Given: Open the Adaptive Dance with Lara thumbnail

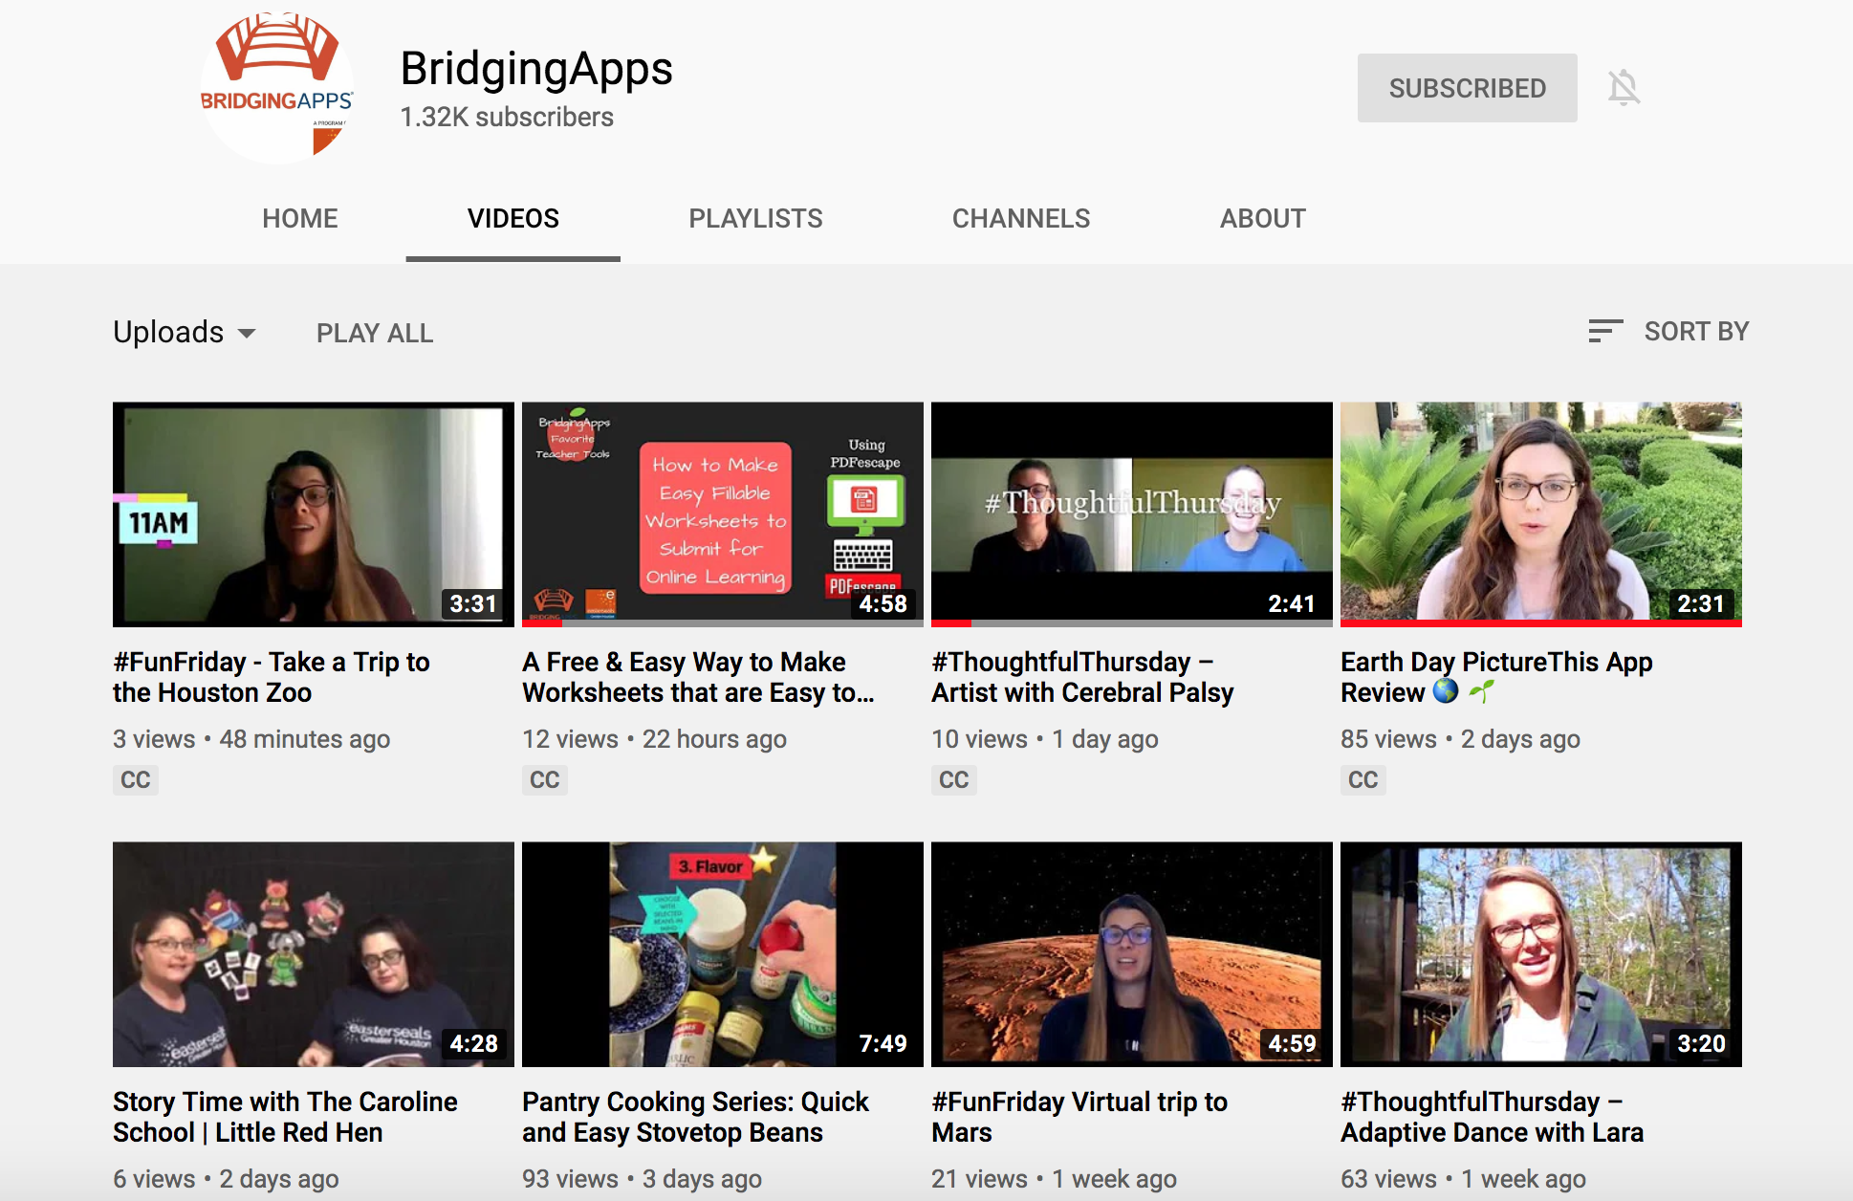Looking at the screenshot, I should [1541, 954].
